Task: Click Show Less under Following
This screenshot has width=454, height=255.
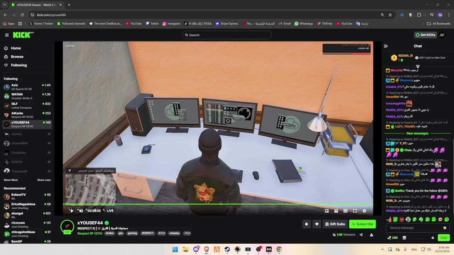Action: point(44,180)
